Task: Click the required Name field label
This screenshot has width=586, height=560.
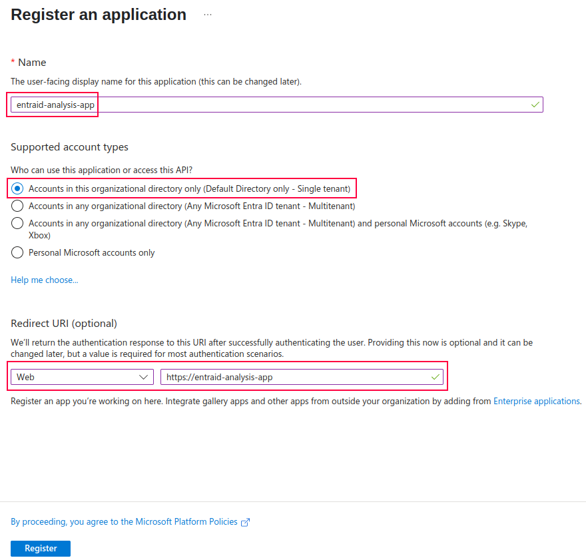Action: 31,62
